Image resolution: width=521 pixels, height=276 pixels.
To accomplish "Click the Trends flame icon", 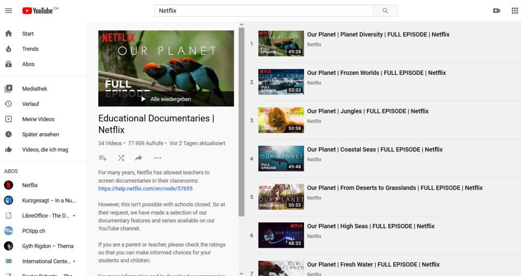I will 9,49.
